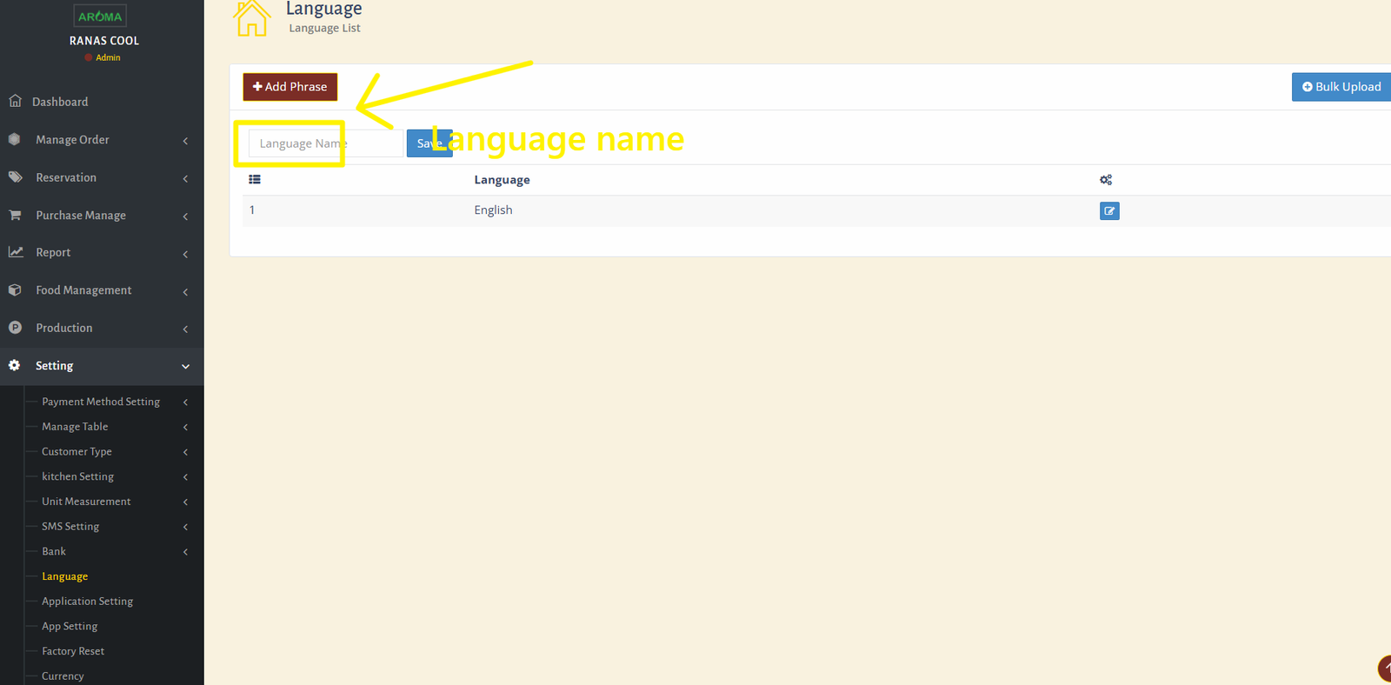The image size is (1391, 685).
Task: Open the Factory Reset menu item
Action: coord(73,651)
